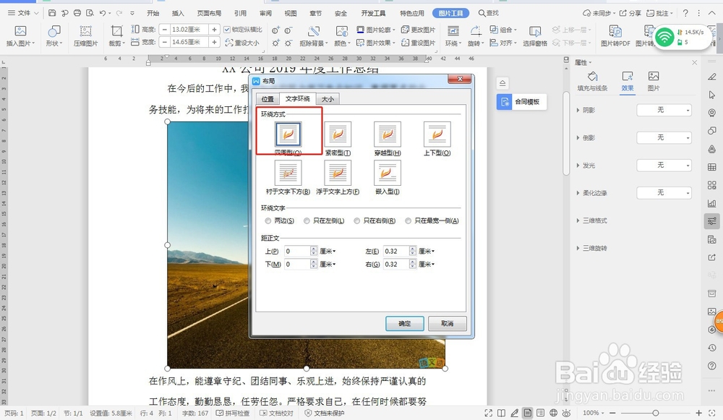The width and height of the screenshot is (723, 420).
Task: Switch to the 位置 dialog tab
Action: [268, 99]
